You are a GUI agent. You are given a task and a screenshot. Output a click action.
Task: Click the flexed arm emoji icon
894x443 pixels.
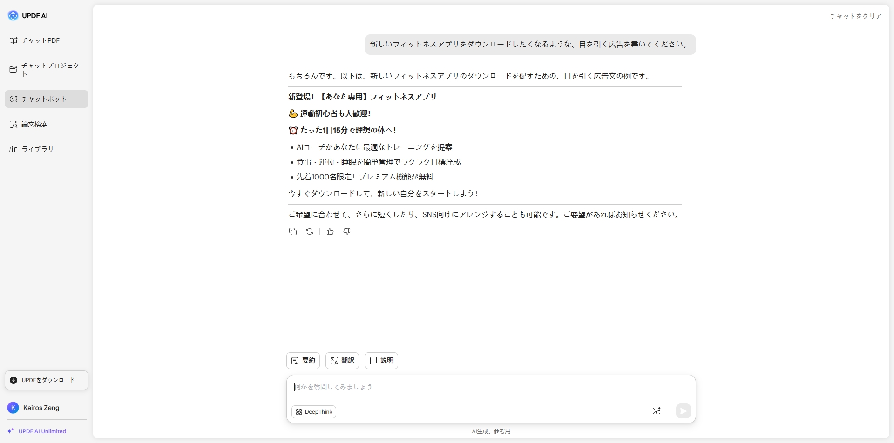(x=293, y=113)
